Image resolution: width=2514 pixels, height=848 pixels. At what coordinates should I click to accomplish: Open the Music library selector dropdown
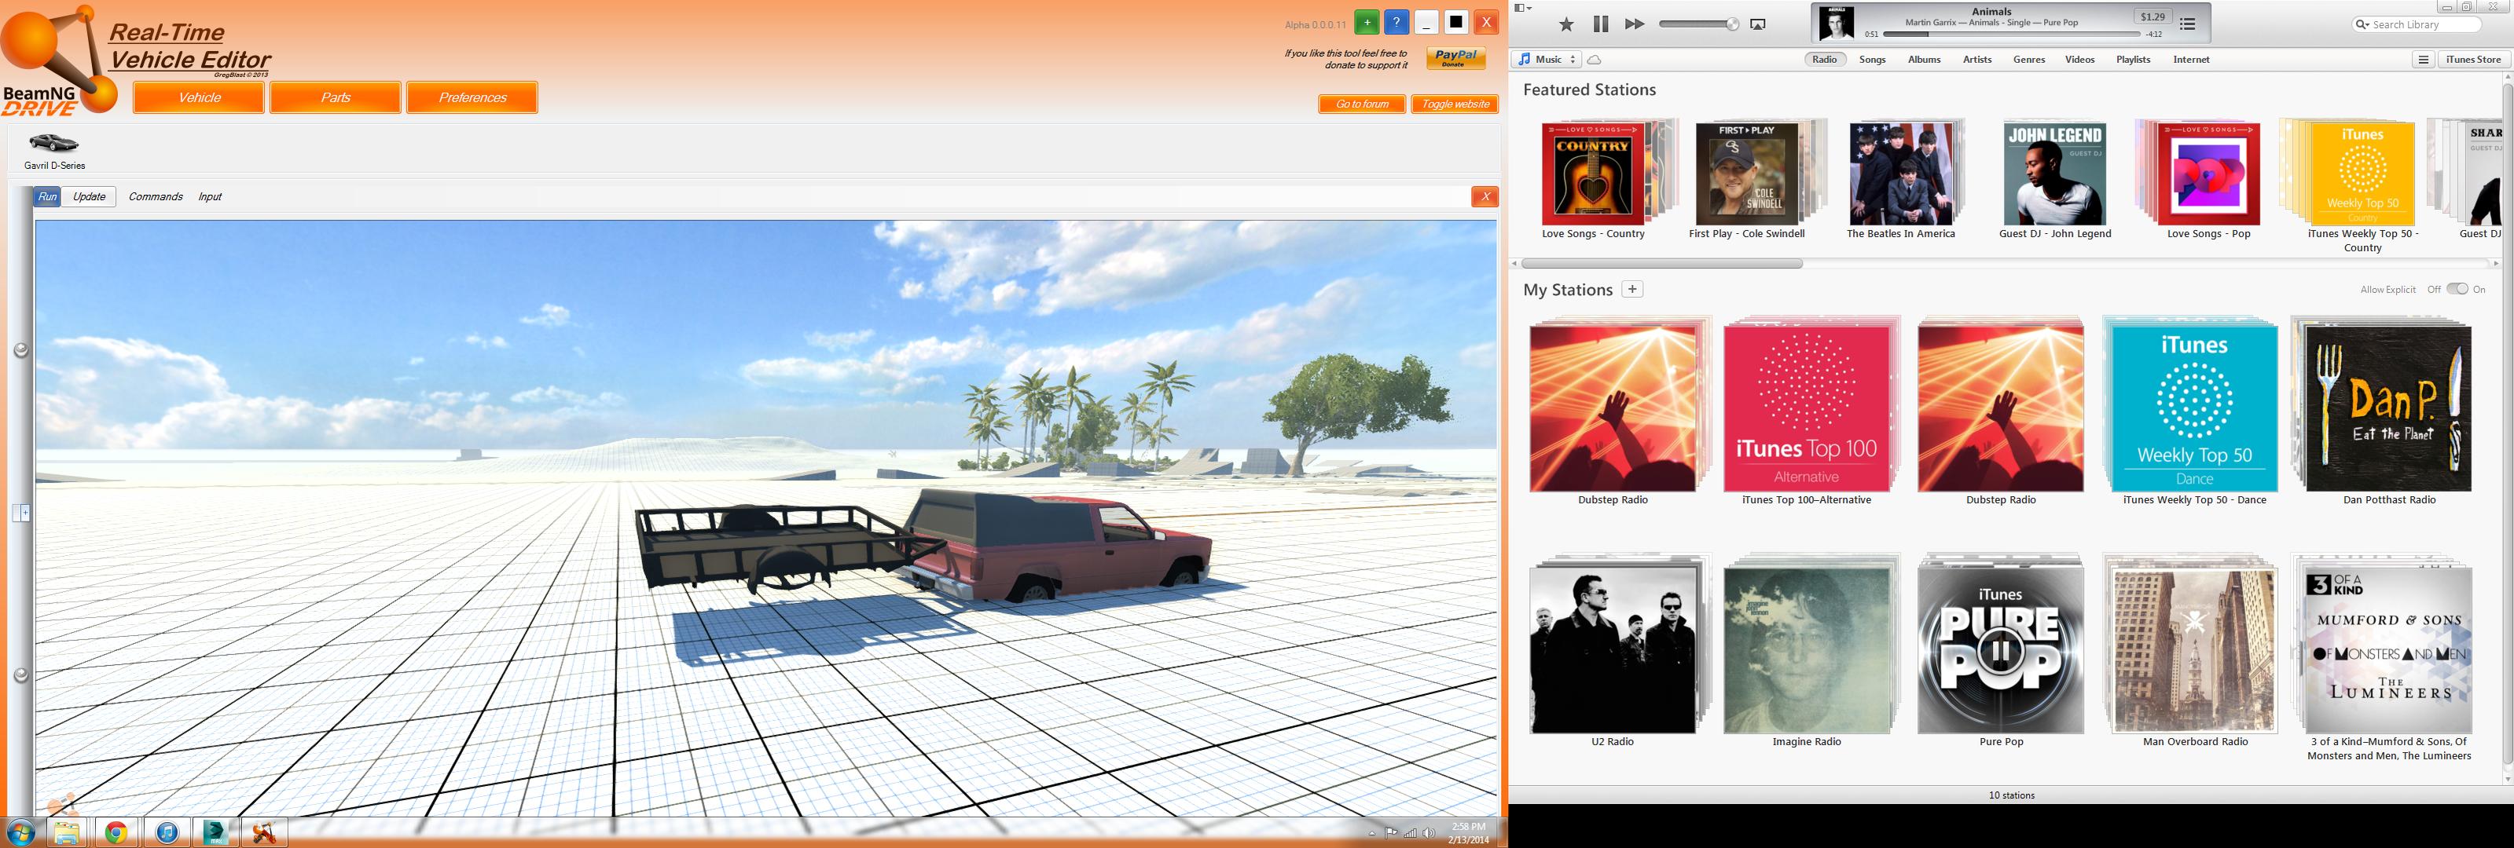click(x=1547, y=60)
